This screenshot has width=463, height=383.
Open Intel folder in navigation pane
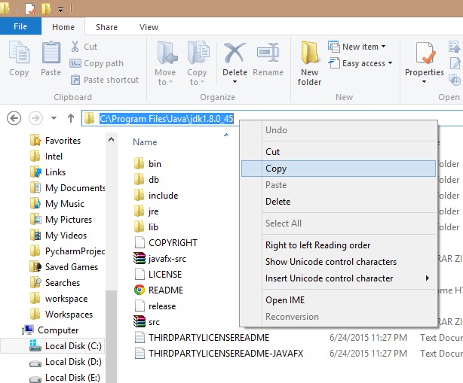(46, 157)
